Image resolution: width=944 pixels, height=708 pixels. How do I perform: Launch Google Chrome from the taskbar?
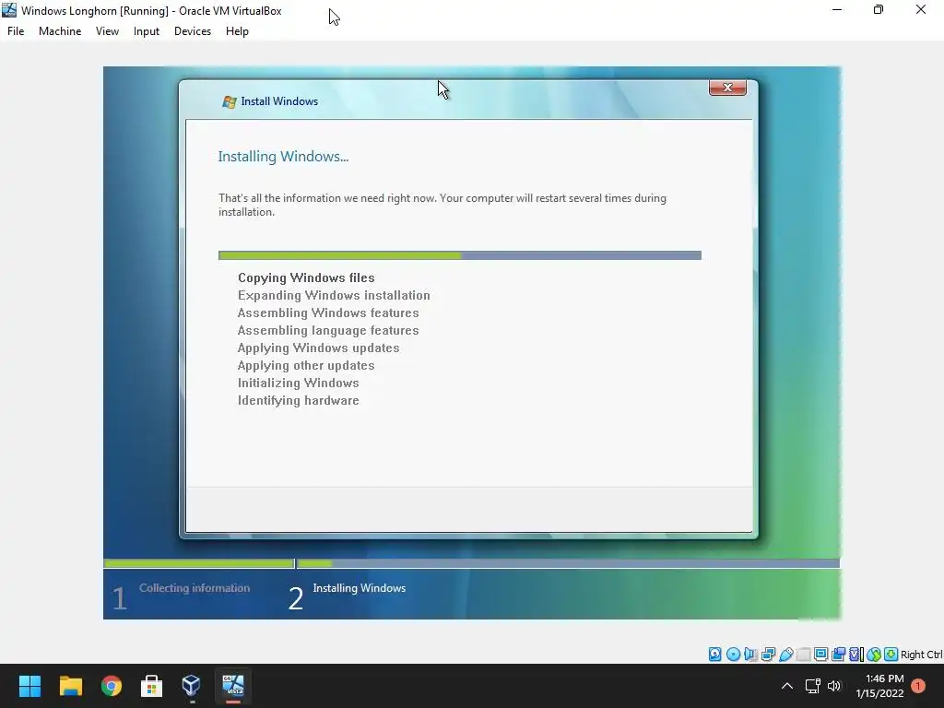click(112, 686)
